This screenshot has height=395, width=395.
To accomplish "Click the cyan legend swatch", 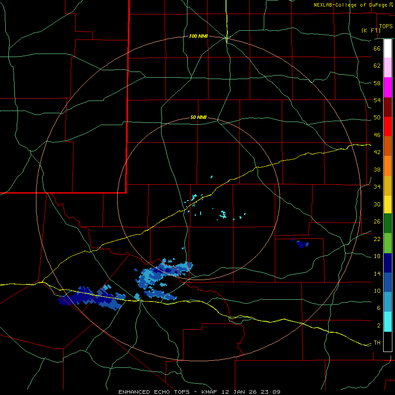I will coord(388,322).
